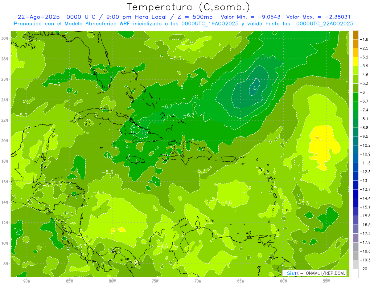Click the "-8.8" color scale value
Screen dimensions: 370x285
click(x=365, y=128)
